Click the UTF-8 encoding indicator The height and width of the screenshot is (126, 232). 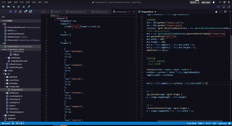pos(208,123)
